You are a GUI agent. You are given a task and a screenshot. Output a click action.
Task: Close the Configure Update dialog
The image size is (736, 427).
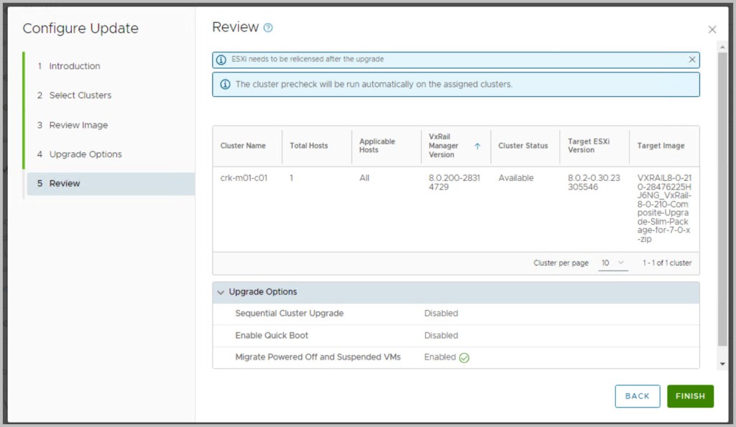[712, 29]
